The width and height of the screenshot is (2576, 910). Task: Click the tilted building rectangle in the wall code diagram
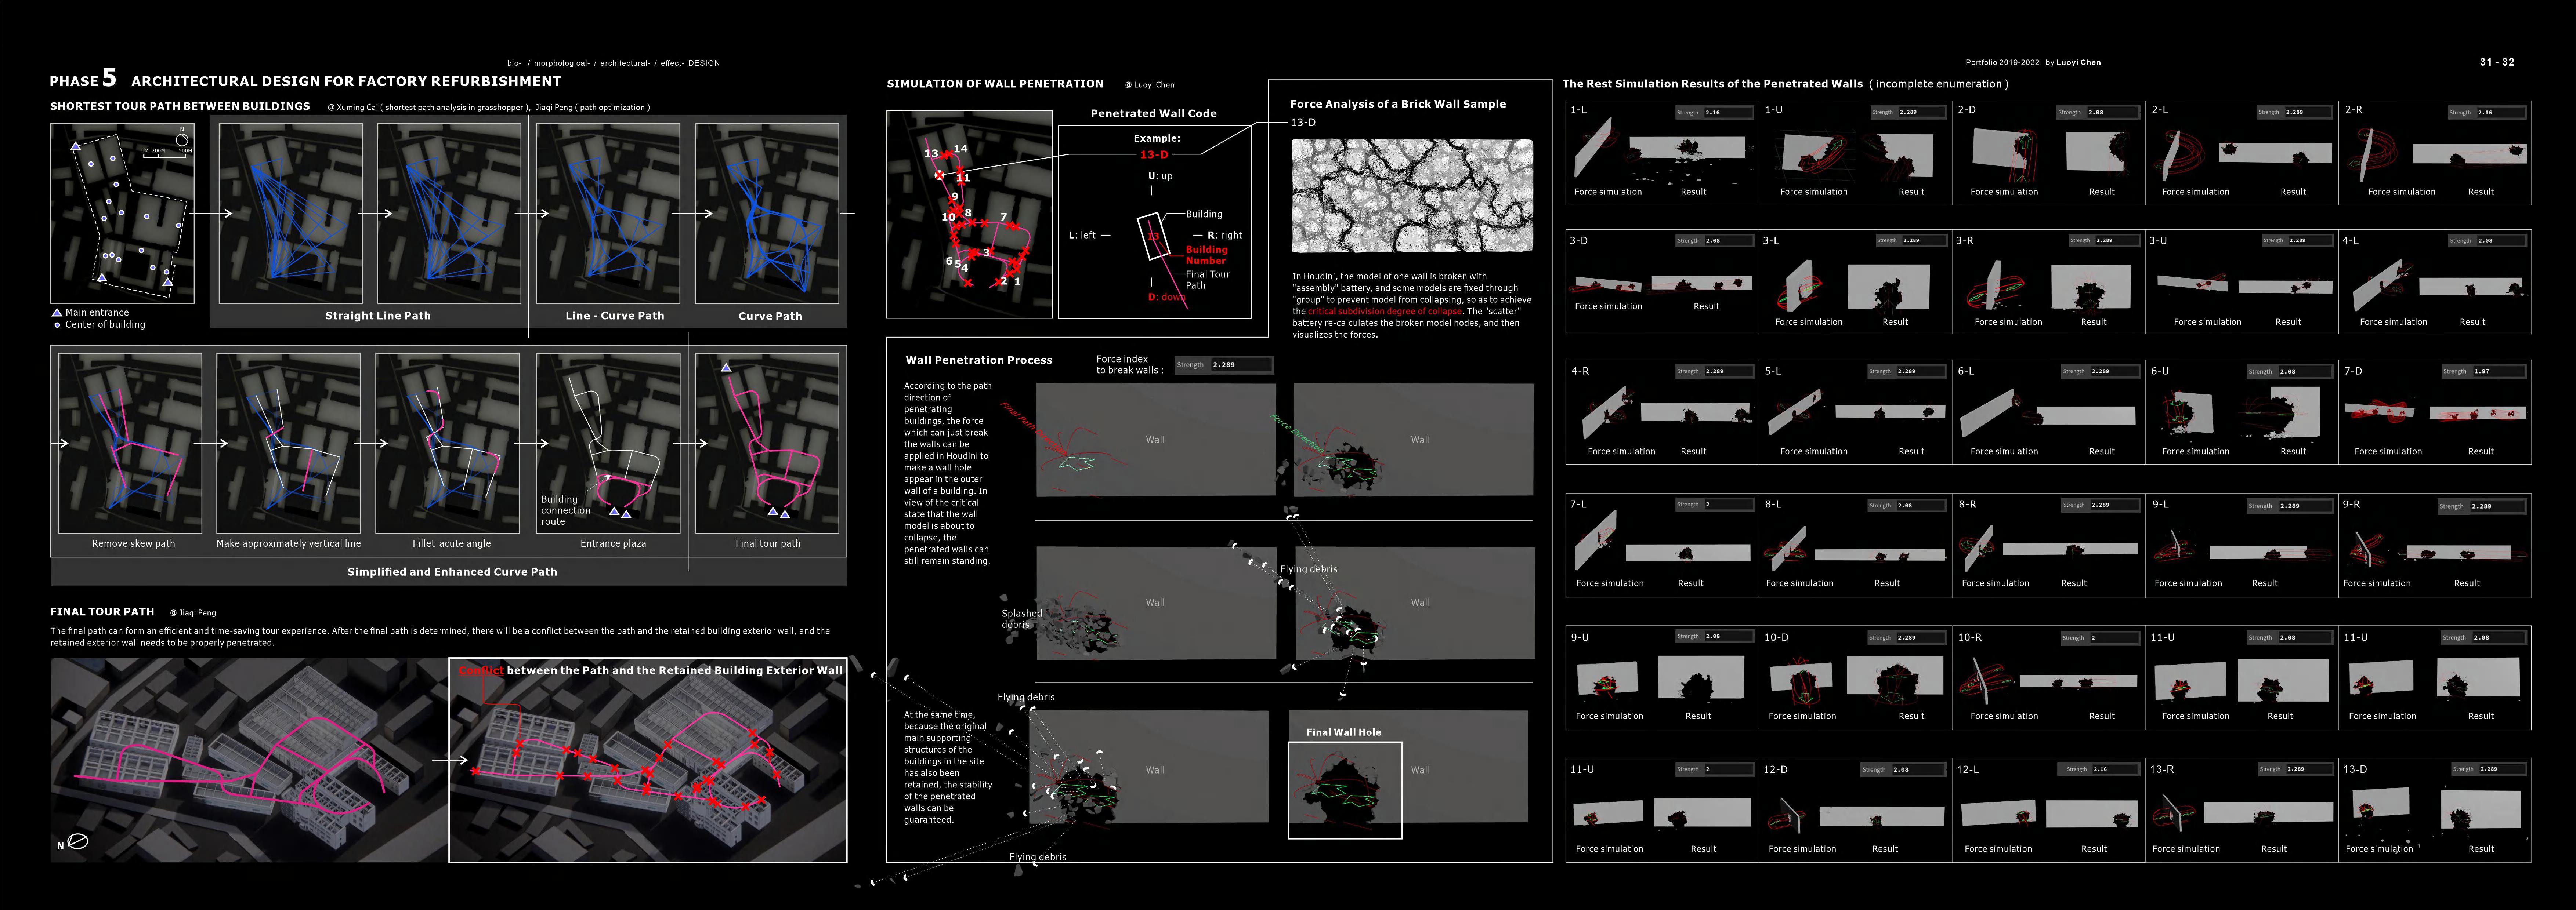tap(1152, 236)
